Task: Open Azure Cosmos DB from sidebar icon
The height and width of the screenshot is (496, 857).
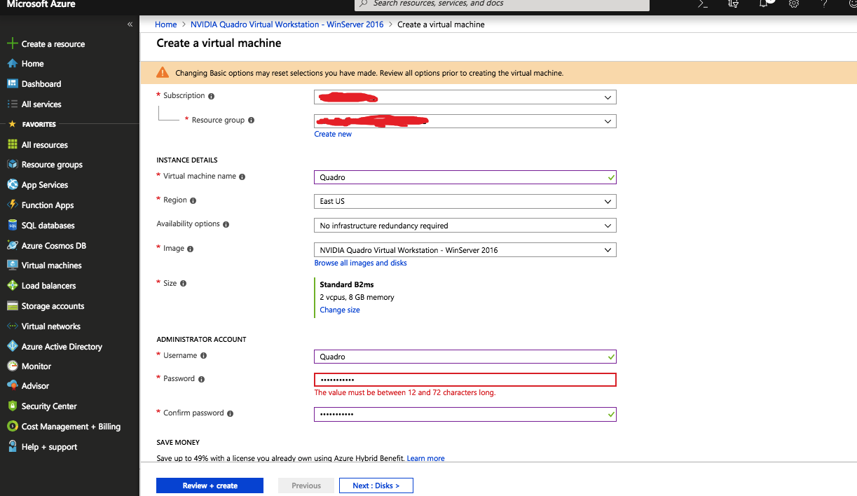Action: click(12, 245)
